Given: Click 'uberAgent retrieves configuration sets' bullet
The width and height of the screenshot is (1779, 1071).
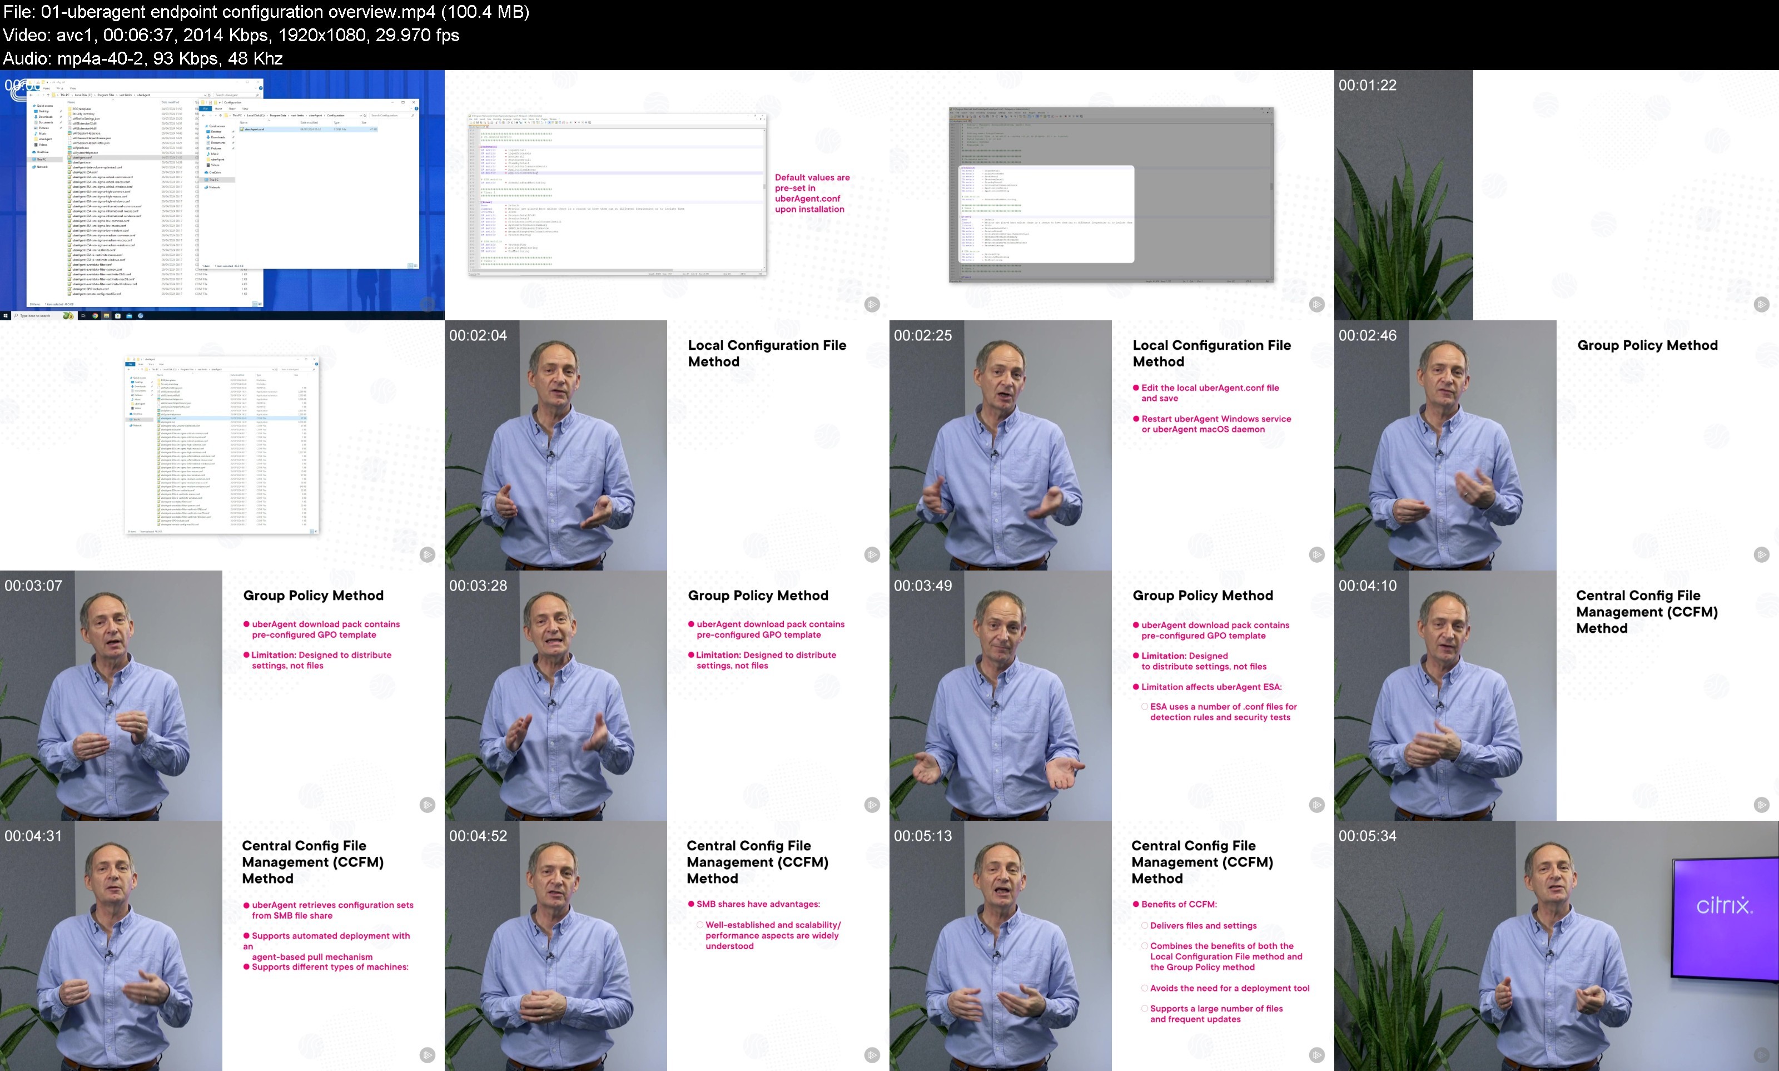Looking at the screenshot, I should [328, 910].
